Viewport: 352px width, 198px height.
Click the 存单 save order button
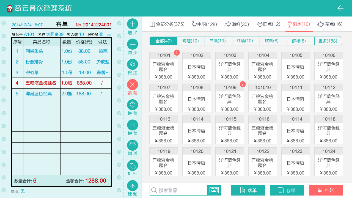pos(287,190)
